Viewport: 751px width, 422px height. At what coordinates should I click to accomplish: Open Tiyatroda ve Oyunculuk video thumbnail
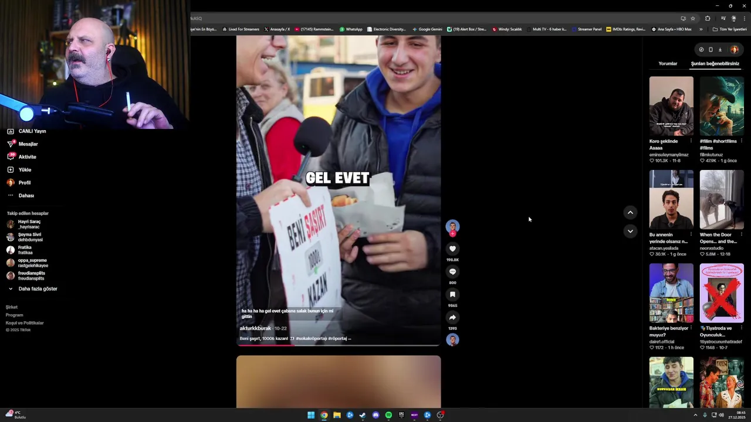[722, 293]
